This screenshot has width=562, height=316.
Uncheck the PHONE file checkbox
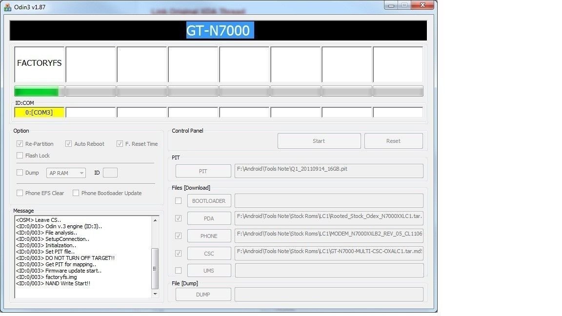178,236
